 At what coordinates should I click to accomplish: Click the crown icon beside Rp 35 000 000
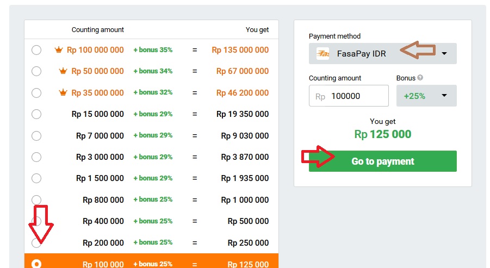tap(64, 93)
